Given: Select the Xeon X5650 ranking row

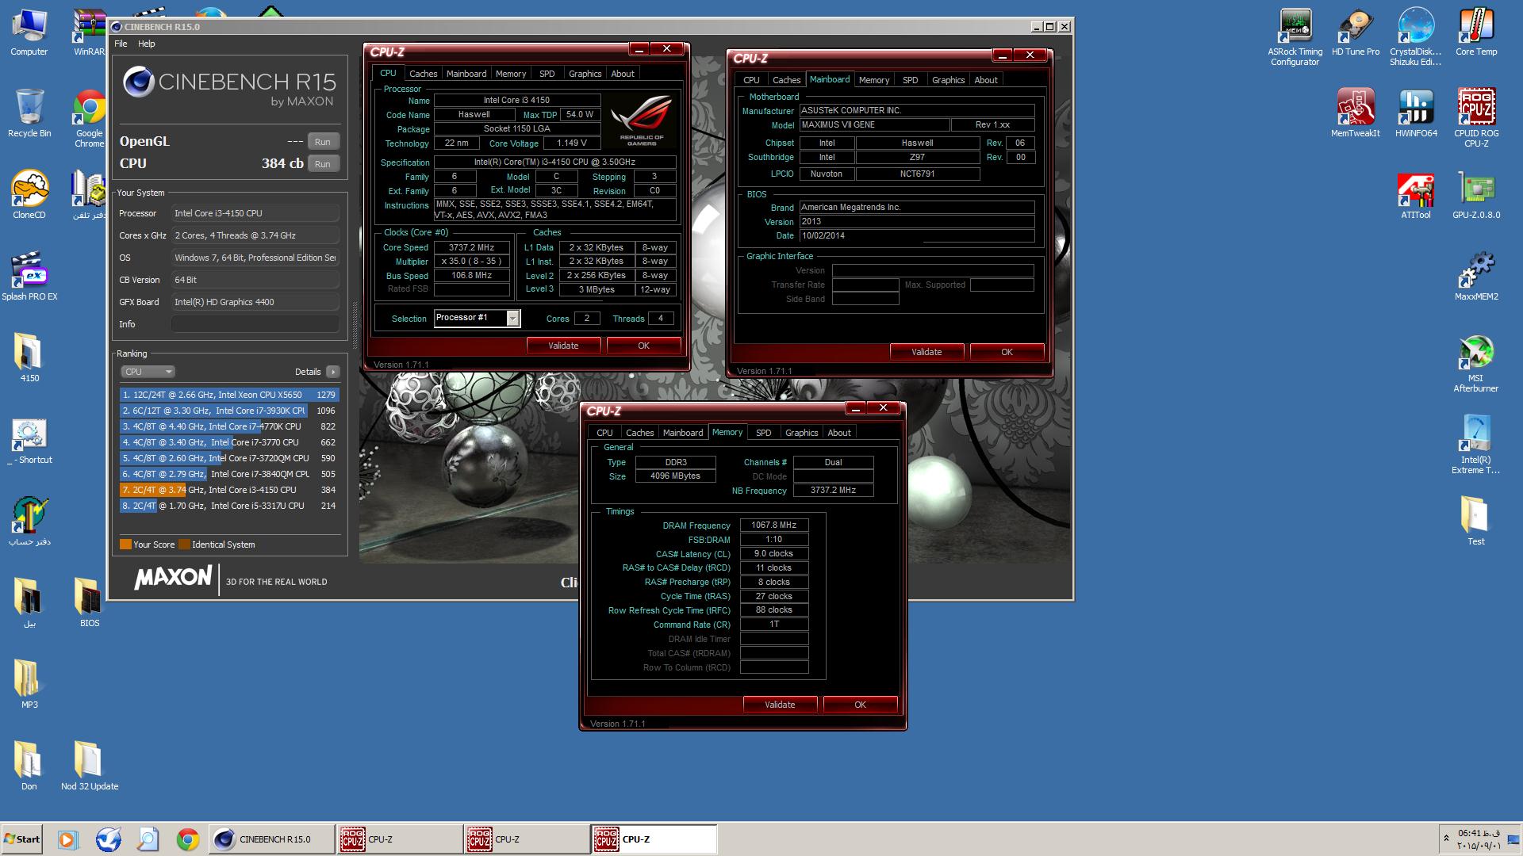Looking at the screenshot, I should point(229,395).
